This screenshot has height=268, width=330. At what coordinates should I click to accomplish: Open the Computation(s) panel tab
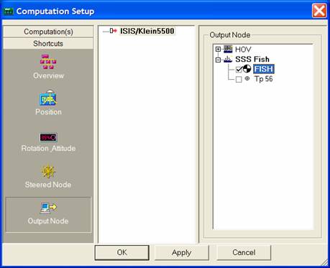coord(48,32)
